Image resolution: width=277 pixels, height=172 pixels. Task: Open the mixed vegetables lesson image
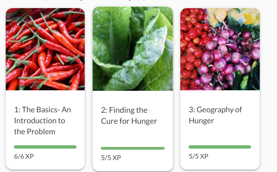[220, 49]
